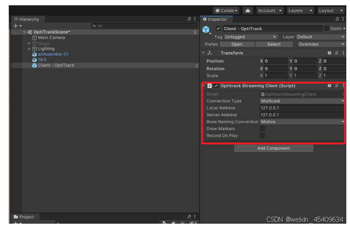Image resolution: width=350 pixels, height=226 pixels.
Task: Open prefab arrow for Client - OptiTrack row
Action: coord(196,65)
